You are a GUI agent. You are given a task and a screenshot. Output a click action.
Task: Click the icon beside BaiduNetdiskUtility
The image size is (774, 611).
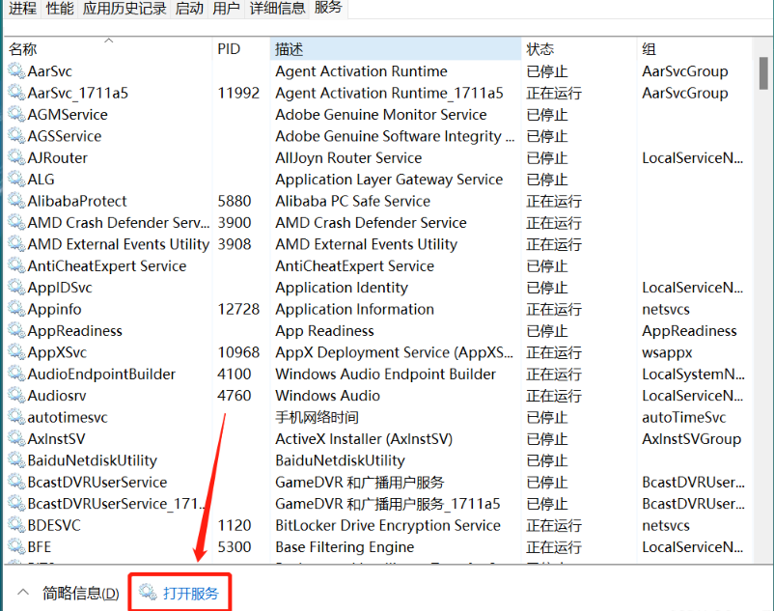(16, 460)
